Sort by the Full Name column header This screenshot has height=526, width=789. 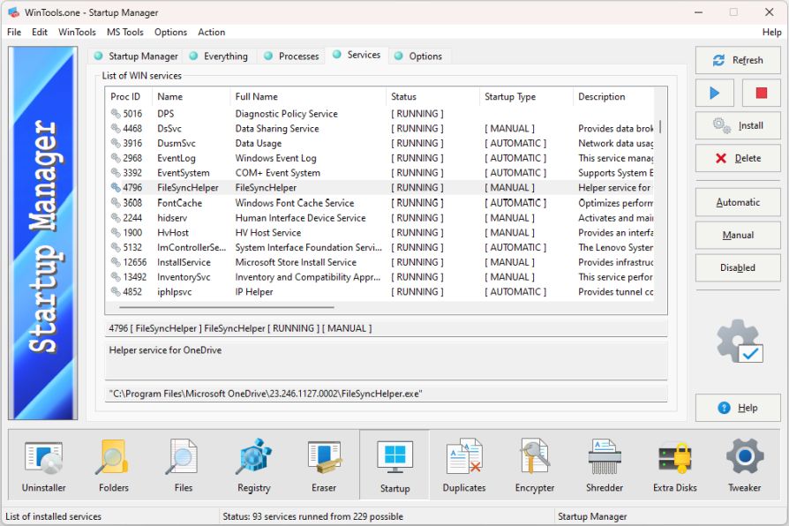point(309,97)
